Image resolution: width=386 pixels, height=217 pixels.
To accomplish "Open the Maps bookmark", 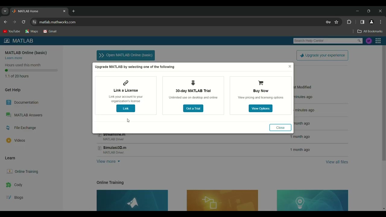I will click(32, 31).
